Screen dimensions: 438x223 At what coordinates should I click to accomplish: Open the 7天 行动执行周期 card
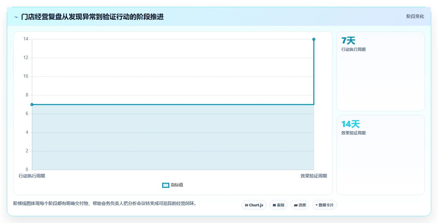click(380, 71)
